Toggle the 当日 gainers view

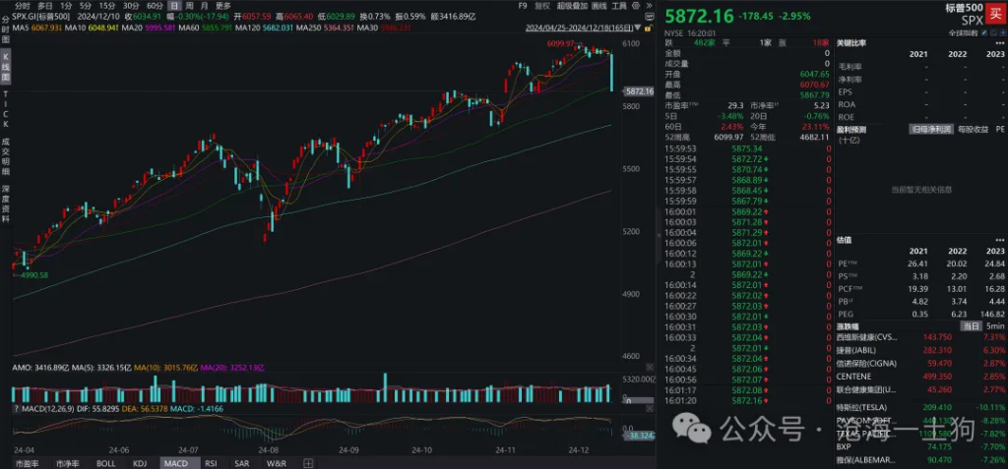point(971,324)
